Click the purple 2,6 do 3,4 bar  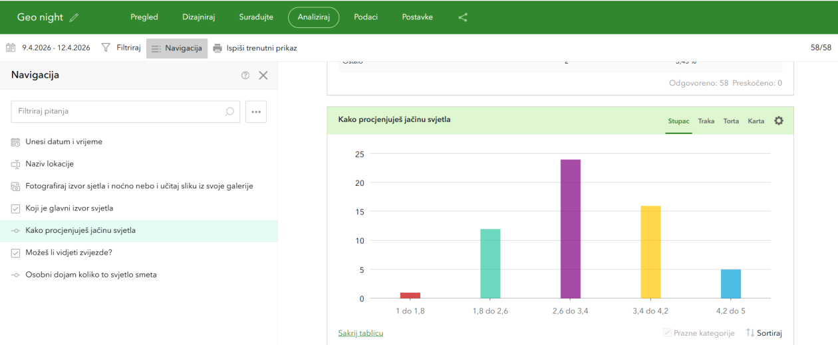[571, 229]
